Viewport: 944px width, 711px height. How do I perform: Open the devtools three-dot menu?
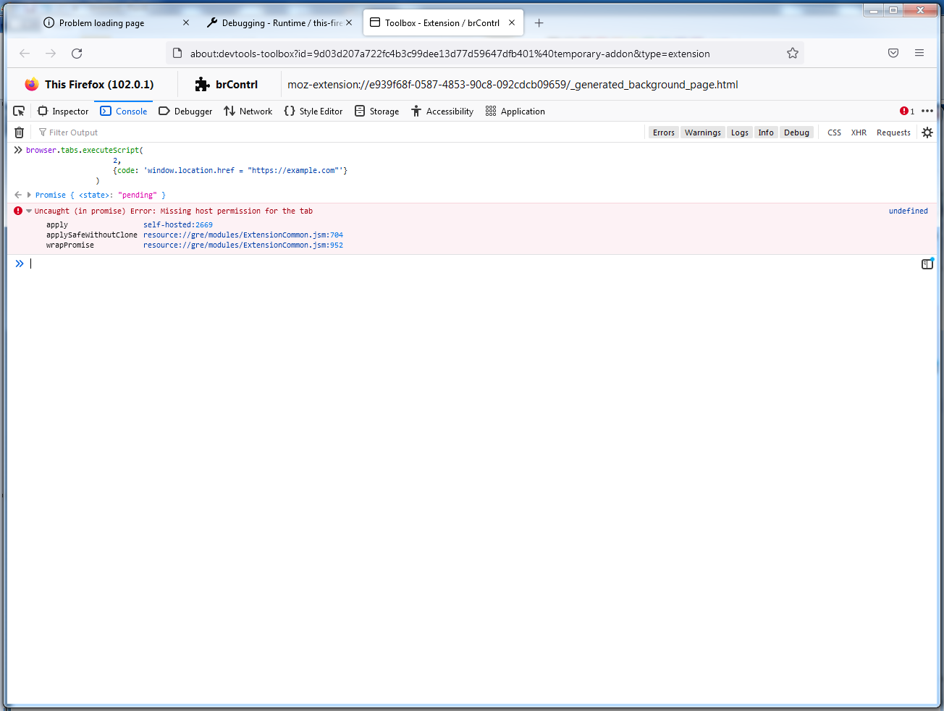(x=927, y=111)
